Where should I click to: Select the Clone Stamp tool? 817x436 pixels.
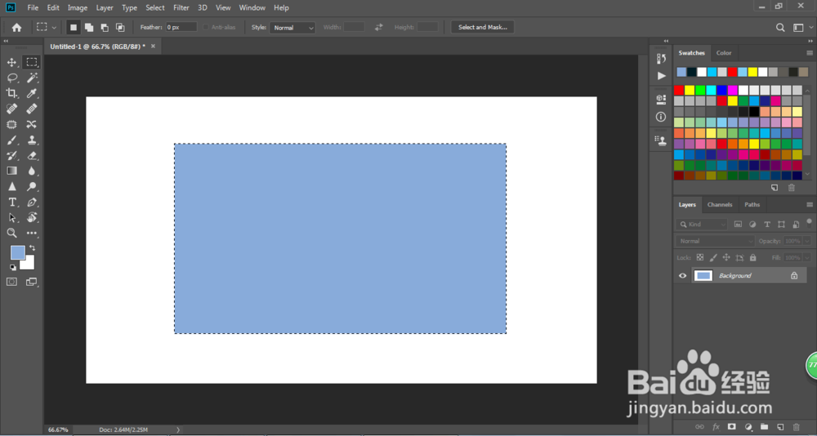point(32,140)
